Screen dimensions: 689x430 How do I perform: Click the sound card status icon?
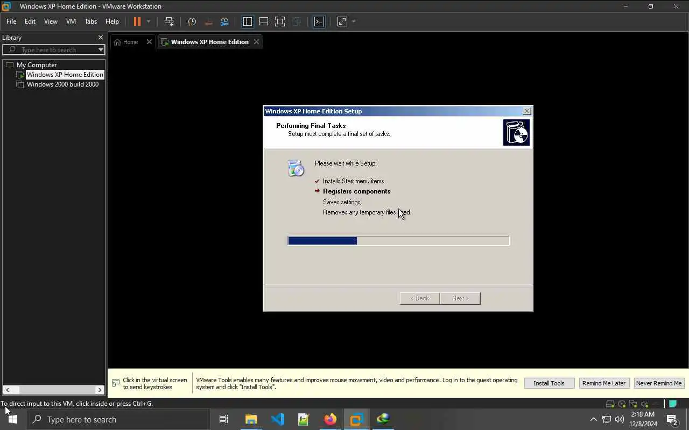(x=644, y=404)
